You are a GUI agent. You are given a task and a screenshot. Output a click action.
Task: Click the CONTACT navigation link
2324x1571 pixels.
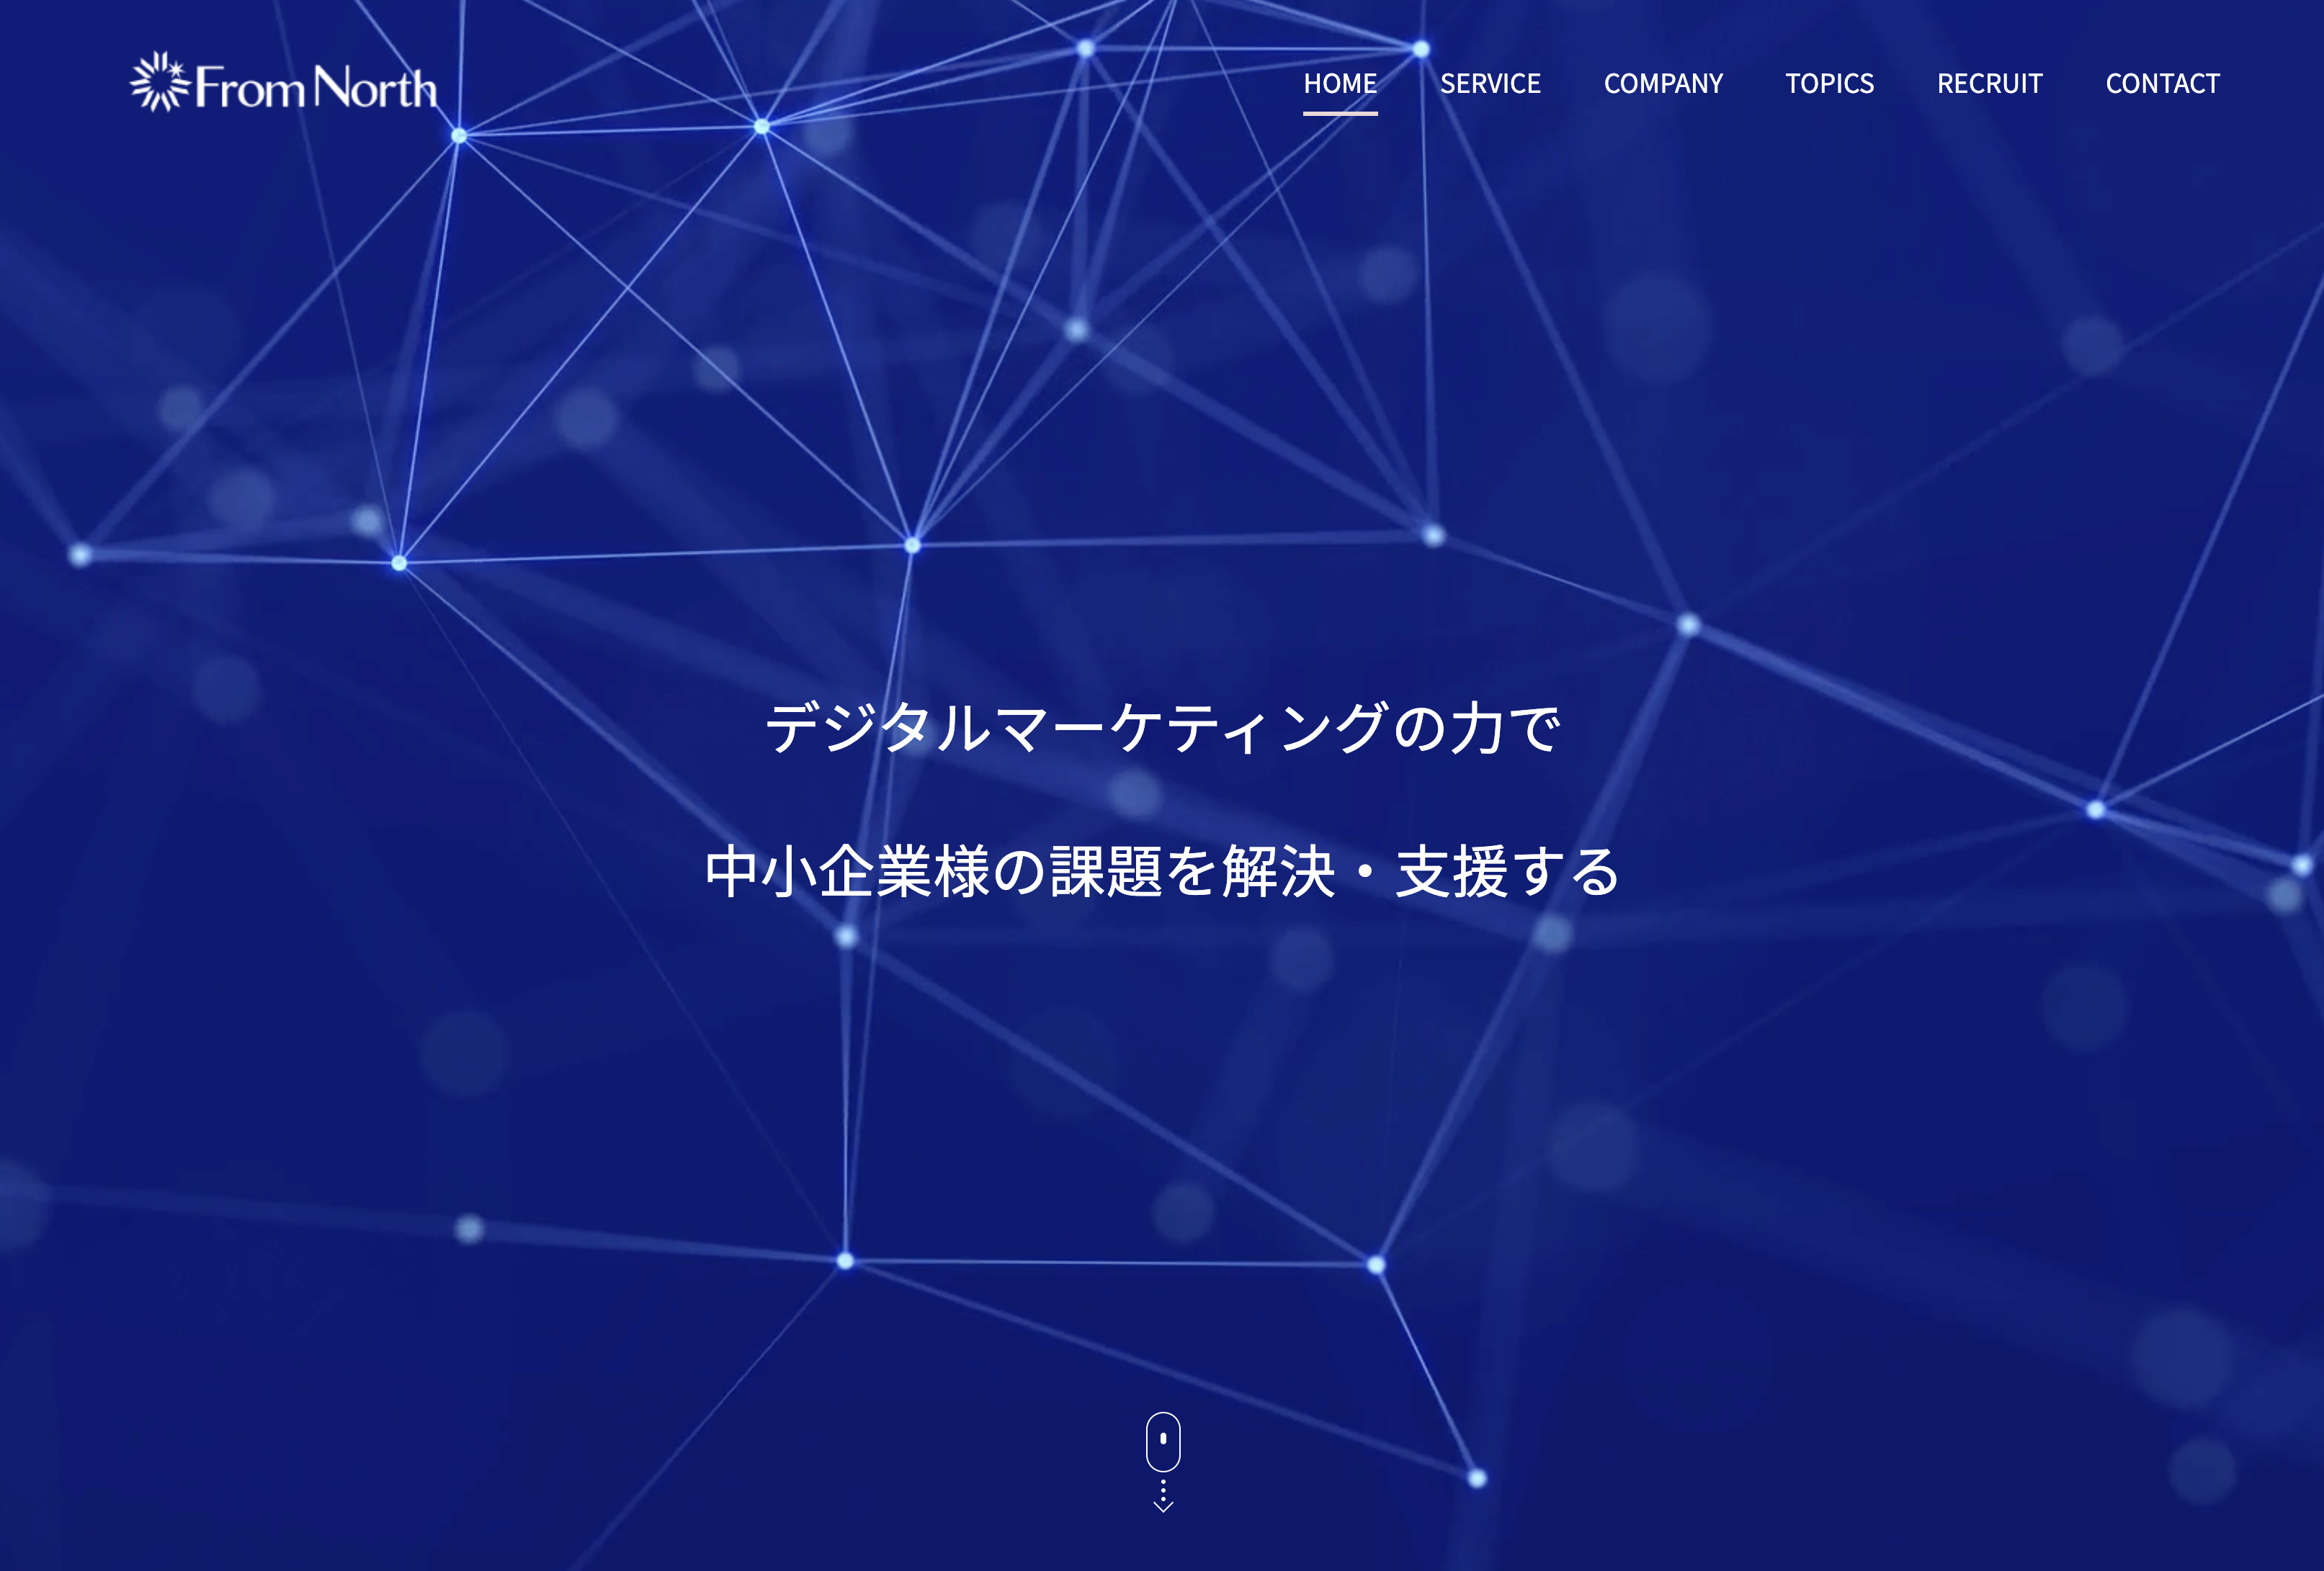point(2163,82)
